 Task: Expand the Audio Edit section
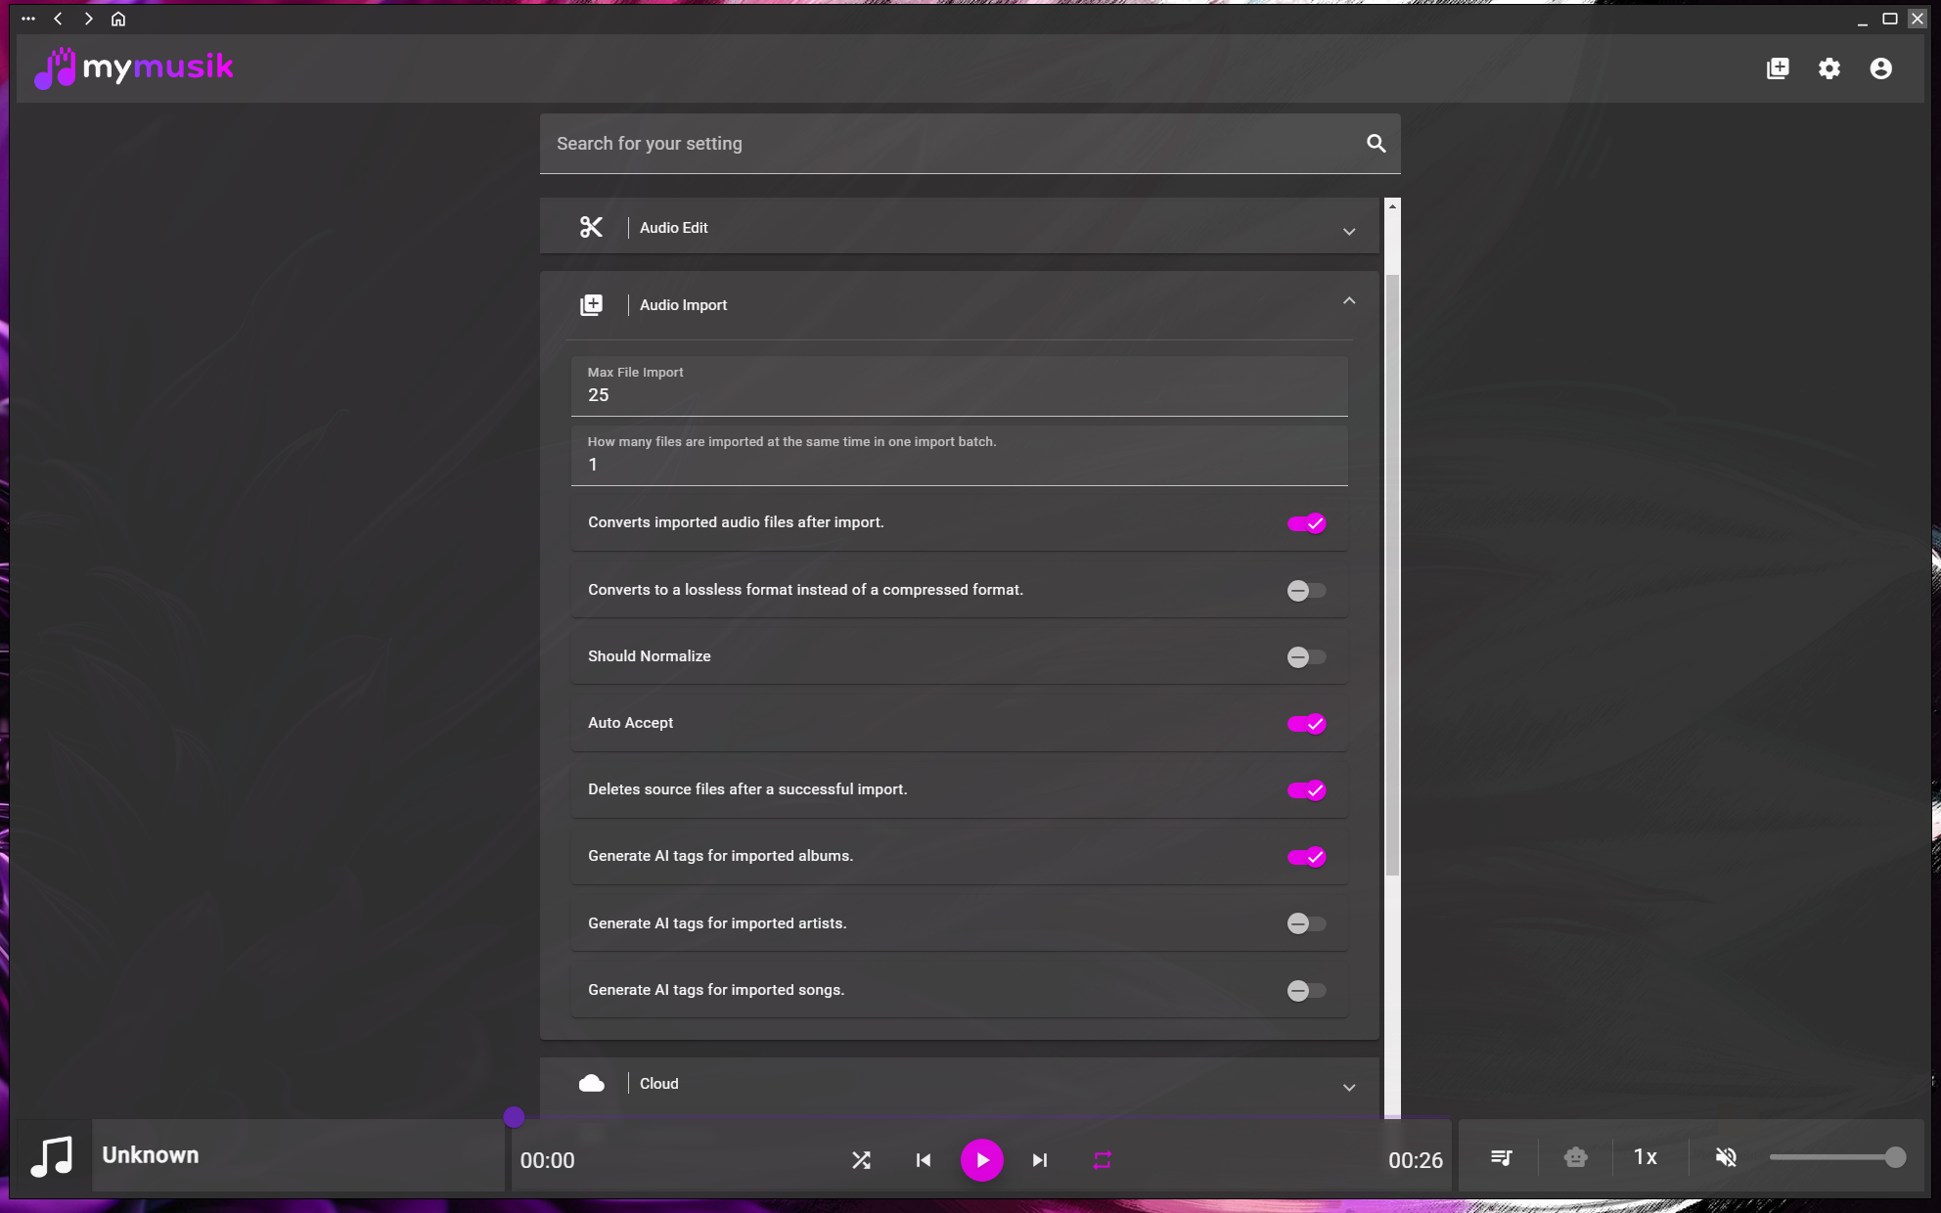pos(959,227)
